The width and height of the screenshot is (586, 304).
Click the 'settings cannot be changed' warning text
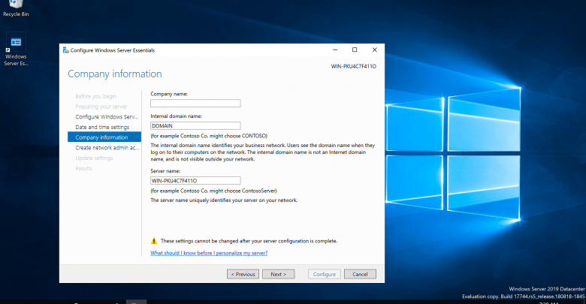pos(249,241)
